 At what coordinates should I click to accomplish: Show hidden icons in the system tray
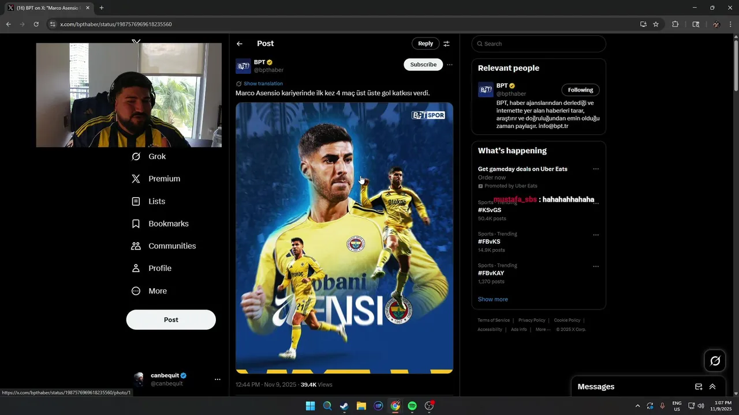(637, 406)
